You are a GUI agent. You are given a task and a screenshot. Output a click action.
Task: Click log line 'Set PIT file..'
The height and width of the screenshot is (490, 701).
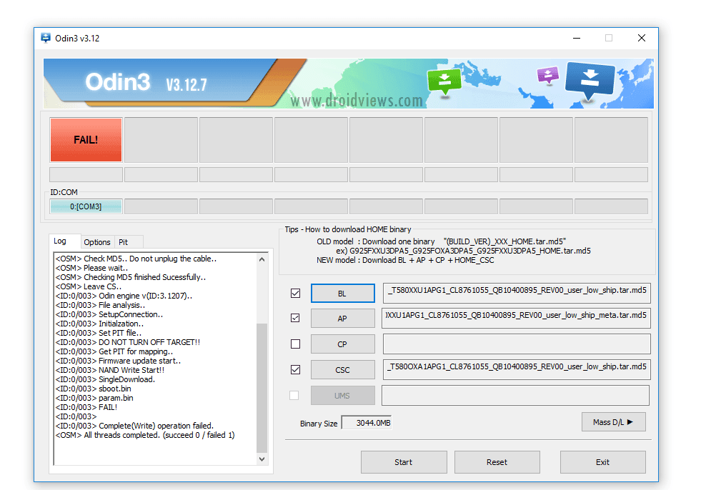[x=99, y=333]
